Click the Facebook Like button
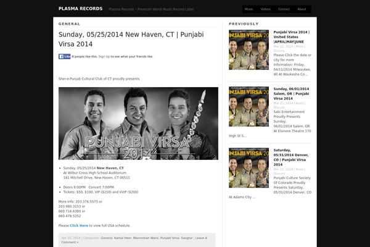Screen dimensions: 370x247 click(x=64, y=56)
